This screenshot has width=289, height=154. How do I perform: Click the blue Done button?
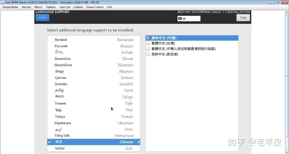point(42,18)
